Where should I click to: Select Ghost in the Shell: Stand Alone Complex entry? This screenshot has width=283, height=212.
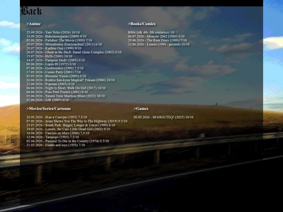pyautogui.click(x=74, y=52)
